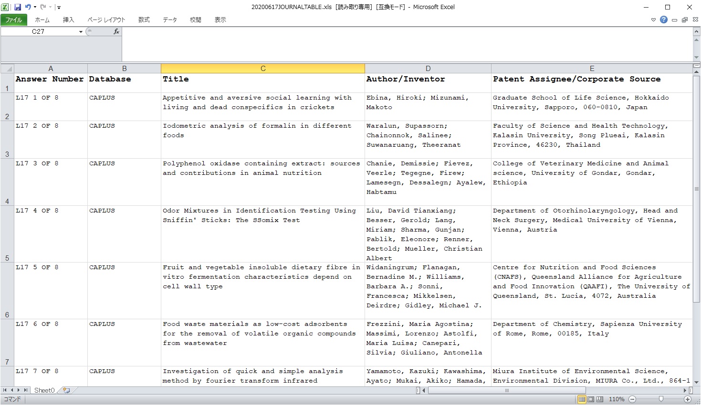
Task: Switch to the ページ レイアウト ribbon tab
Action: (106, 20)
